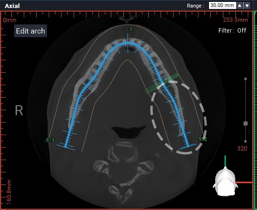
Task: Increase the Range value with up arrow
Action: pos(240,6)
